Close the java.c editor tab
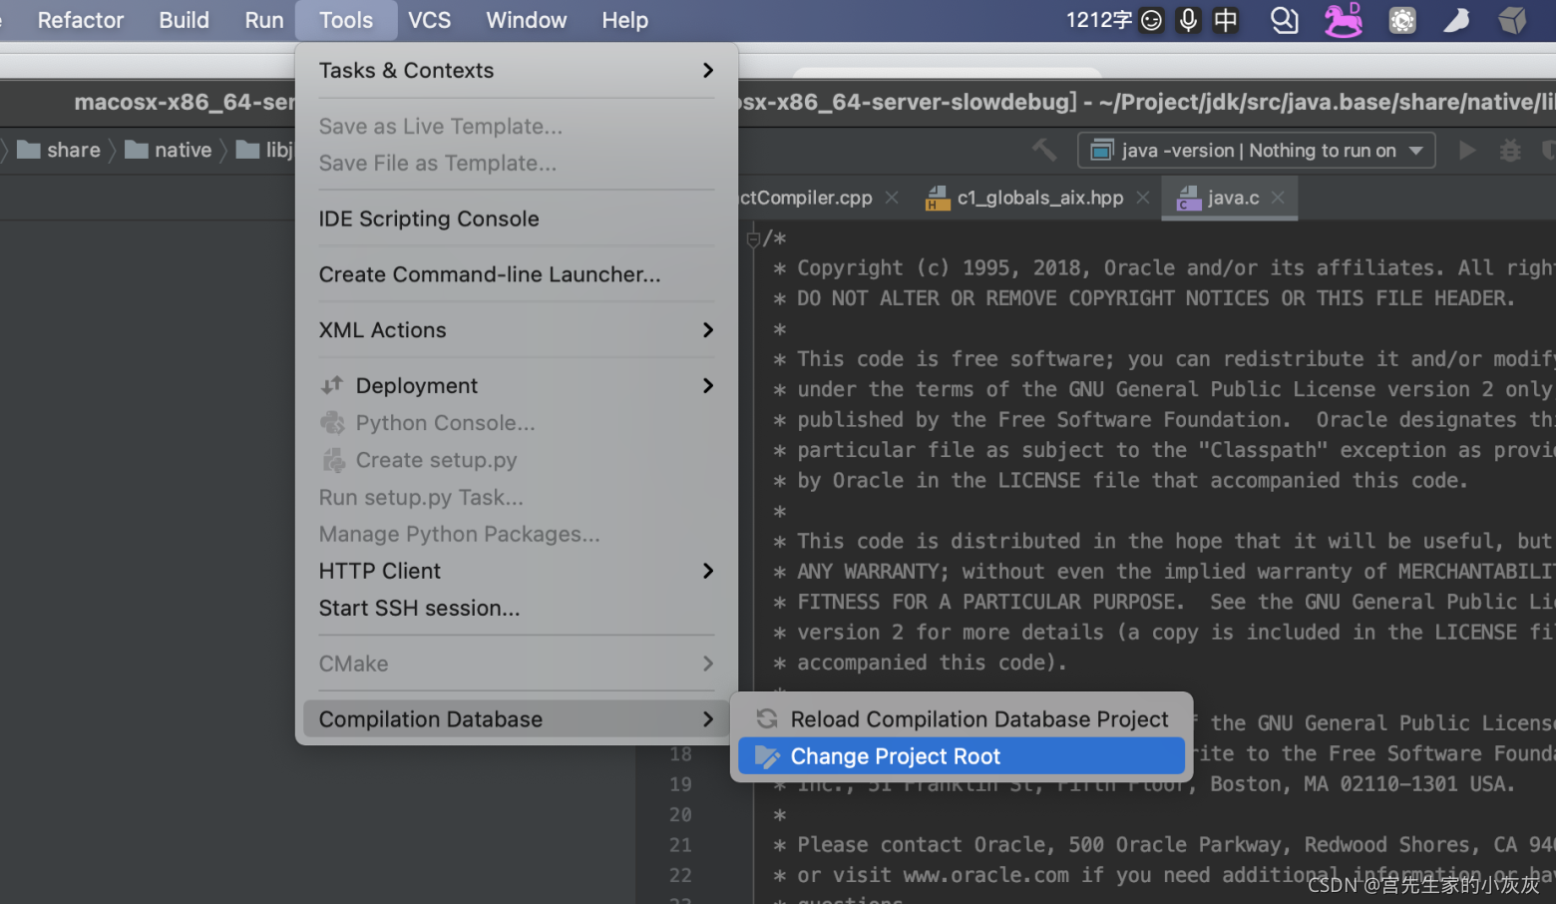 1278,198
